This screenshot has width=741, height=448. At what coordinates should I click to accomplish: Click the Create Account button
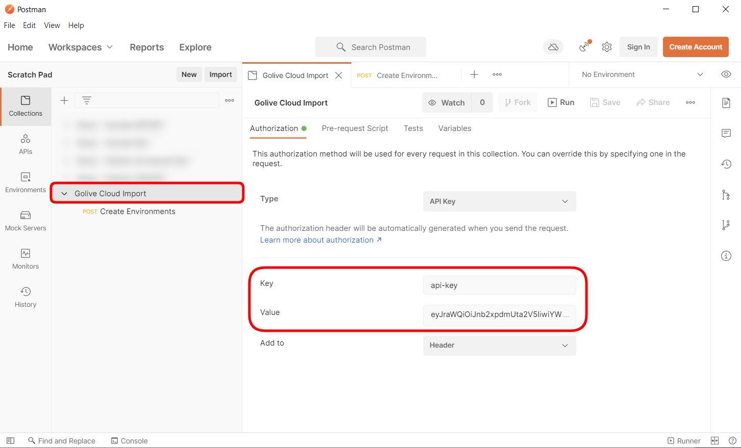(x=696, y=47)
